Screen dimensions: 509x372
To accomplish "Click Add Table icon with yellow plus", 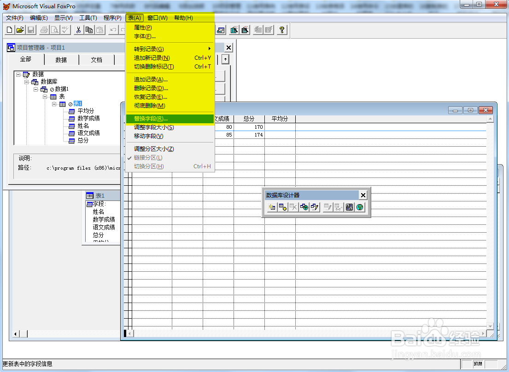I will pyautogui.click(x=283, y=207).
